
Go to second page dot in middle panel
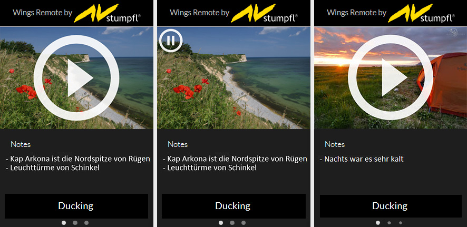pyautogui.click(x=232, y=223)
